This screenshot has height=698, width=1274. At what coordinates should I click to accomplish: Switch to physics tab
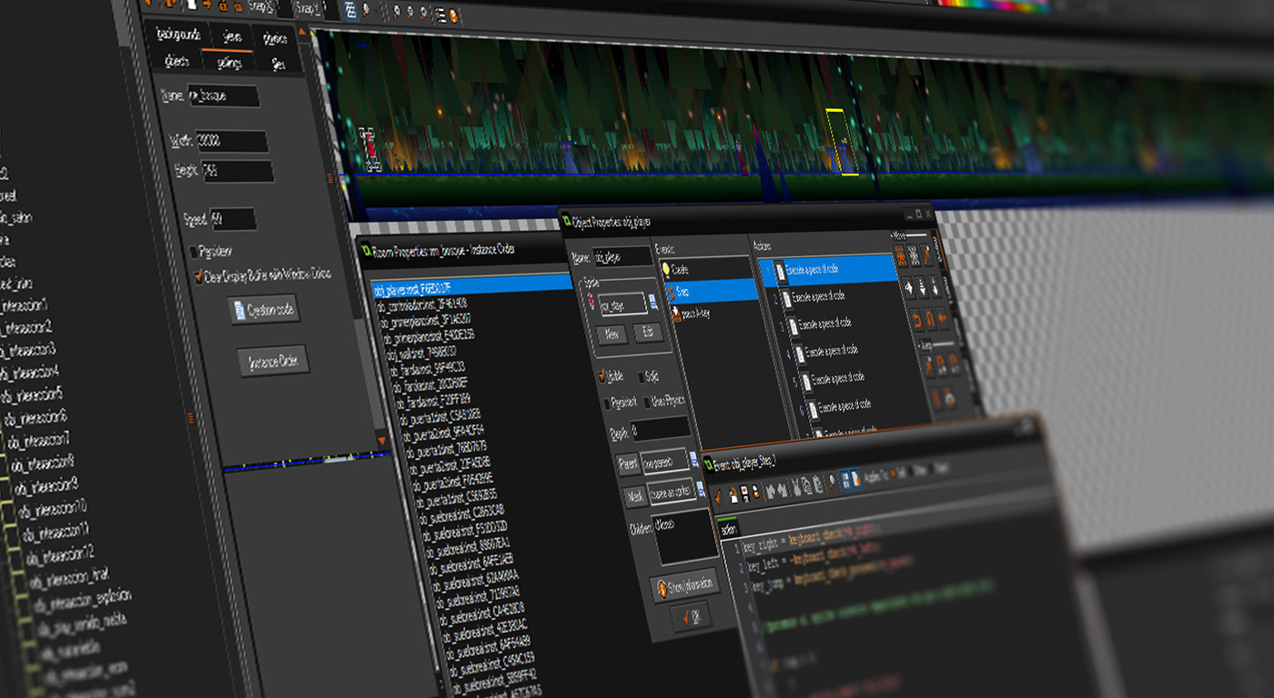coord(275,38)
